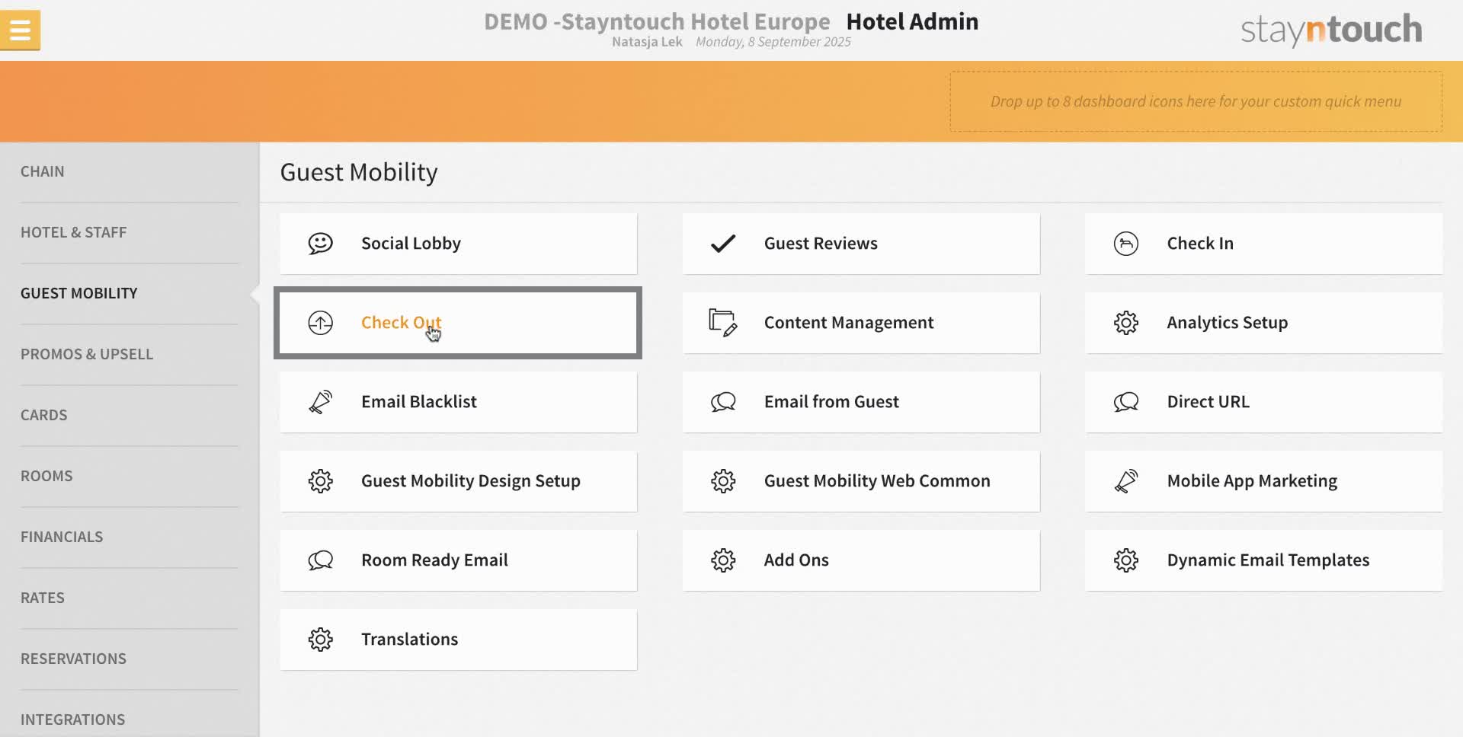The height and width of the screenshot is (737, 1463).
Task: Open the hamburger menu icon
Action: (x=21, y=30)
